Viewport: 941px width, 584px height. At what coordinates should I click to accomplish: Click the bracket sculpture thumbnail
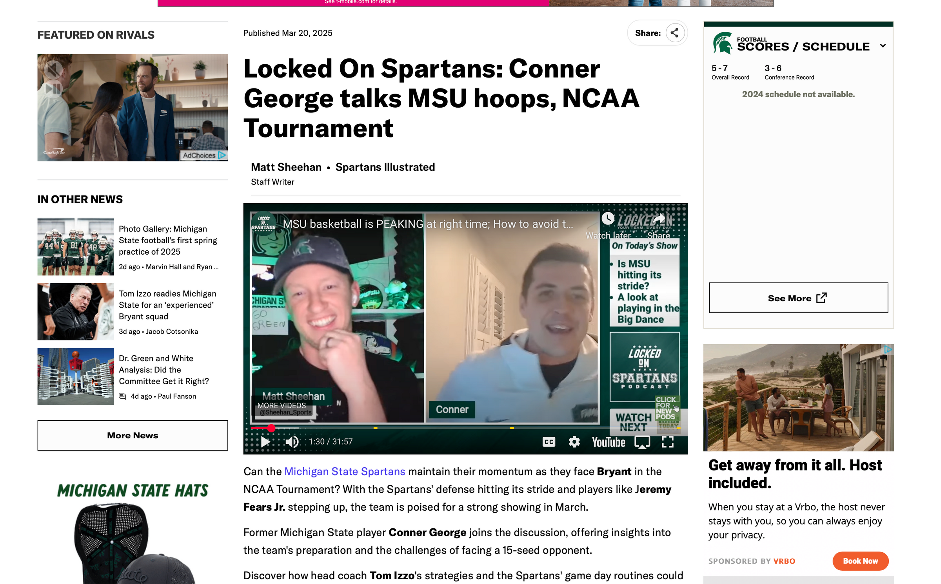[75, 376]
